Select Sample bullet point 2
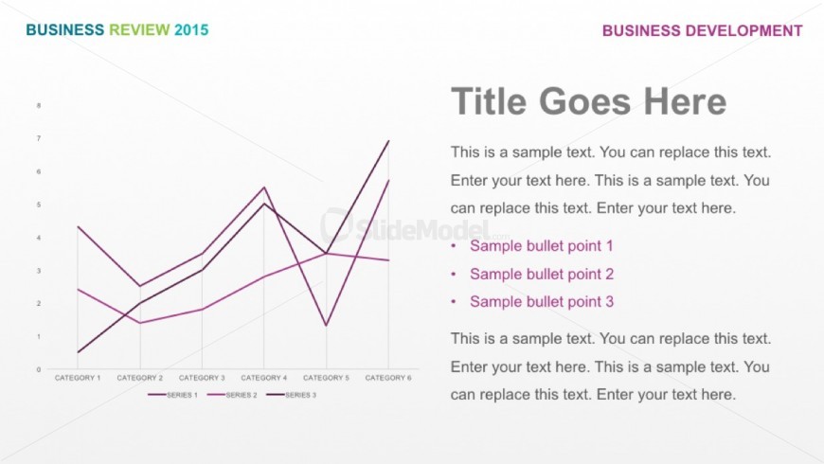The image size is (824, 464). pyautogui.click(x=541, y=274)
